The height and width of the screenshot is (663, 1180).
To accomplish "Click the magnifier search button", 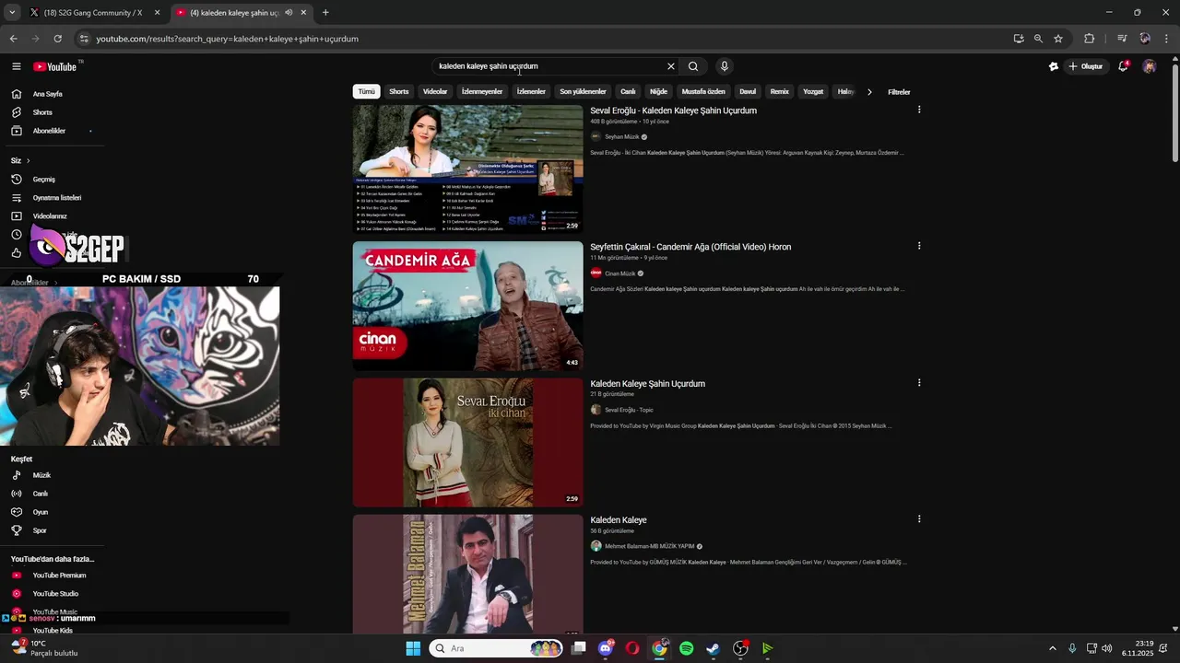I will tap(693, 66).
